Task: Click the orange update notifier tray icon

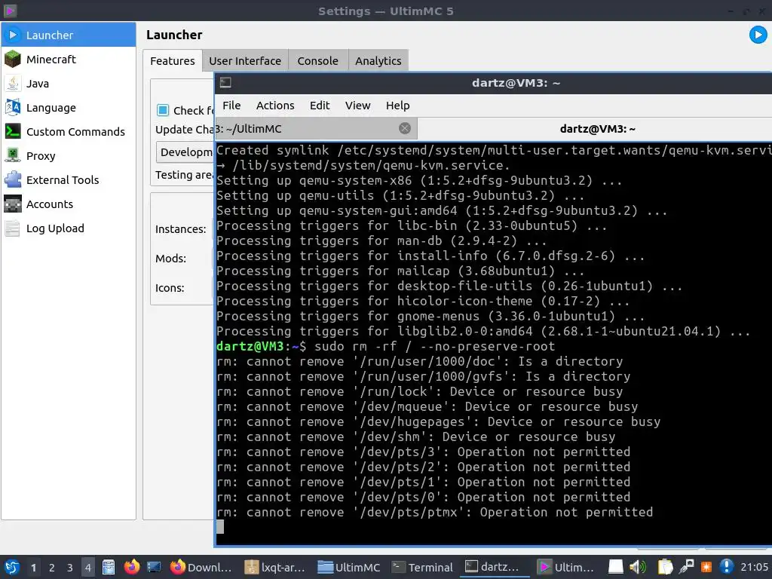Action: coord(706,567)
